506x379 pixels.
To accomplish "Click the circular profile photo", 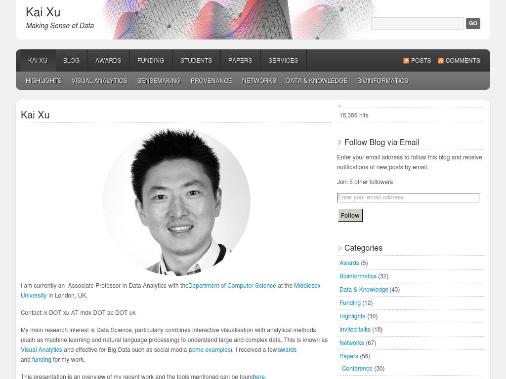I will (x=176, y=201).
